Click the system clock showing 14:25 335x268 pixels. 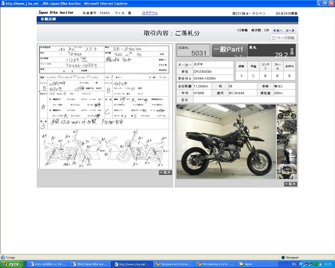(328, 264)
